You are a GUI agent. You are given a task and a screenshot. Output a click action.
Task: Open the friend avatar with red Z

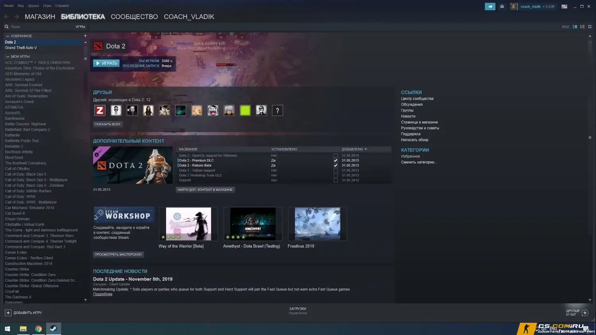100,110
